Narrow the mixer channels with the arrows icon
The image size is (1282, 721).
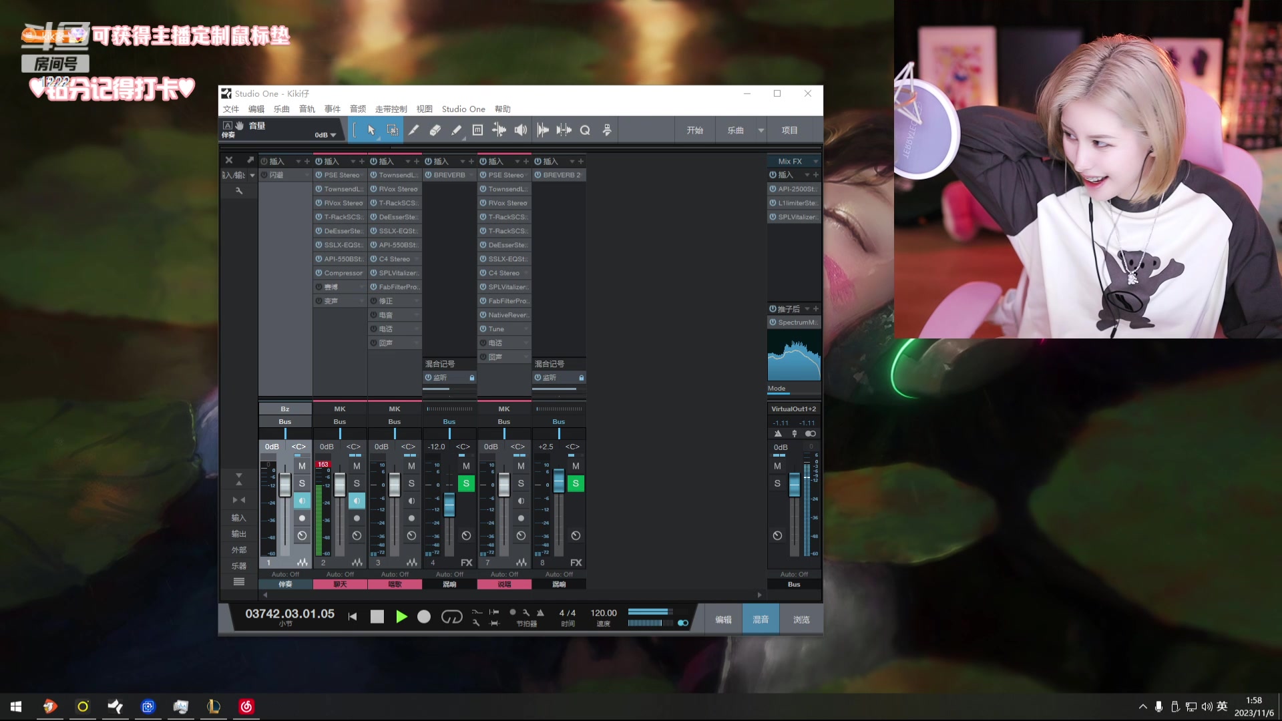click(x=238, y=499)
